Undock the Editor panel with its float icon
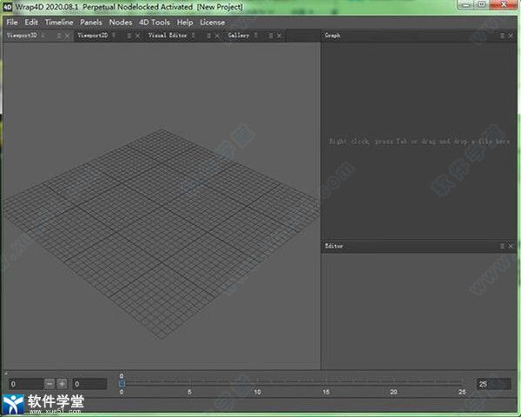The width and height of the screenshot is (521, 417). coord(502,246)
